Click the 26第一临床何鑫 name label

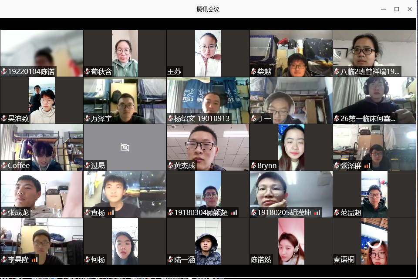pos(368,118)
